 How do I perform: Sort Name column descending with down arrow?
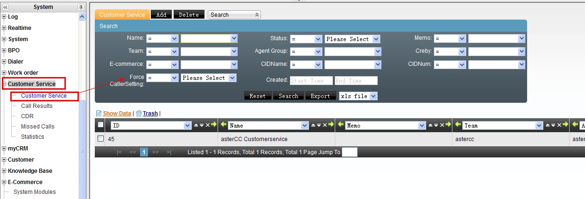click(319, 125)
